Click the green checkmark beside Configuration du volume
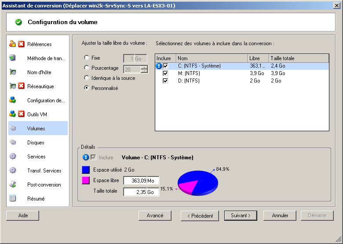Screen dimensions: 343x244 coord(18,22)
